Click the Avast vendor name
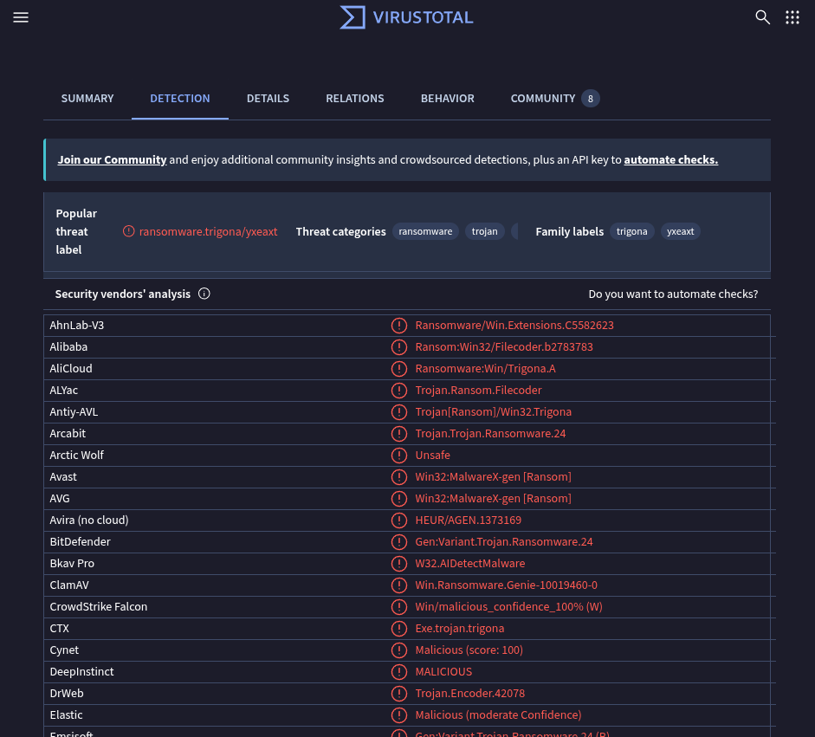 point(63,477)
